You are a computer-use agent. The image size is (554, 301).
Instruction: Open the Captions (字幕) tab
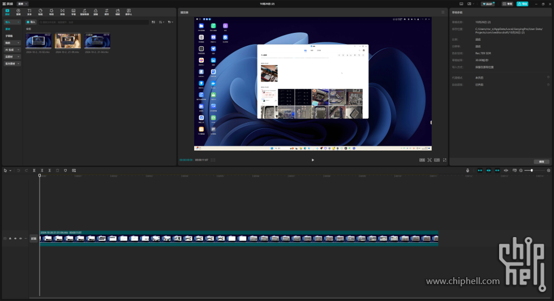click(73, 12)
